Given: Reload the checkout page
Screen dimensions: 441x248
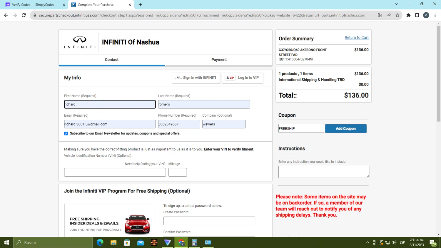Looking at the screenshot, I should point(24,15).
